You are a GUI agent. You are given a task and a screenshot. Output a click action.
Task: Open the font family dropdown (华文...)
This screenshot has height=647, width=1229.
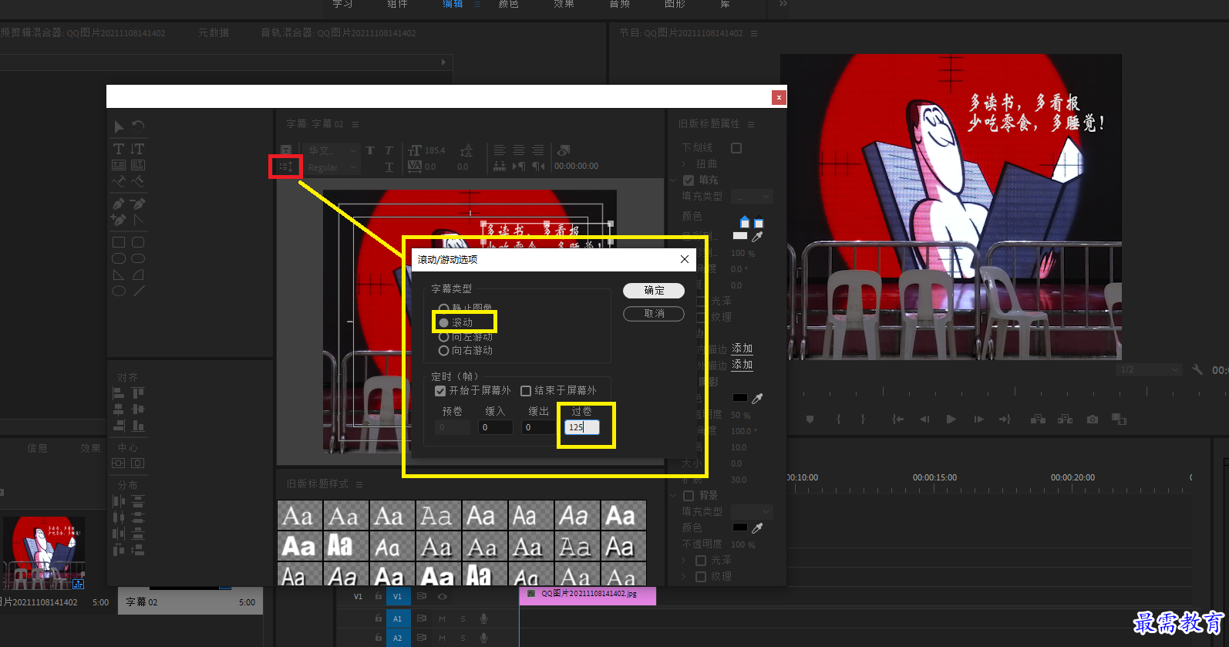(332, 150)
